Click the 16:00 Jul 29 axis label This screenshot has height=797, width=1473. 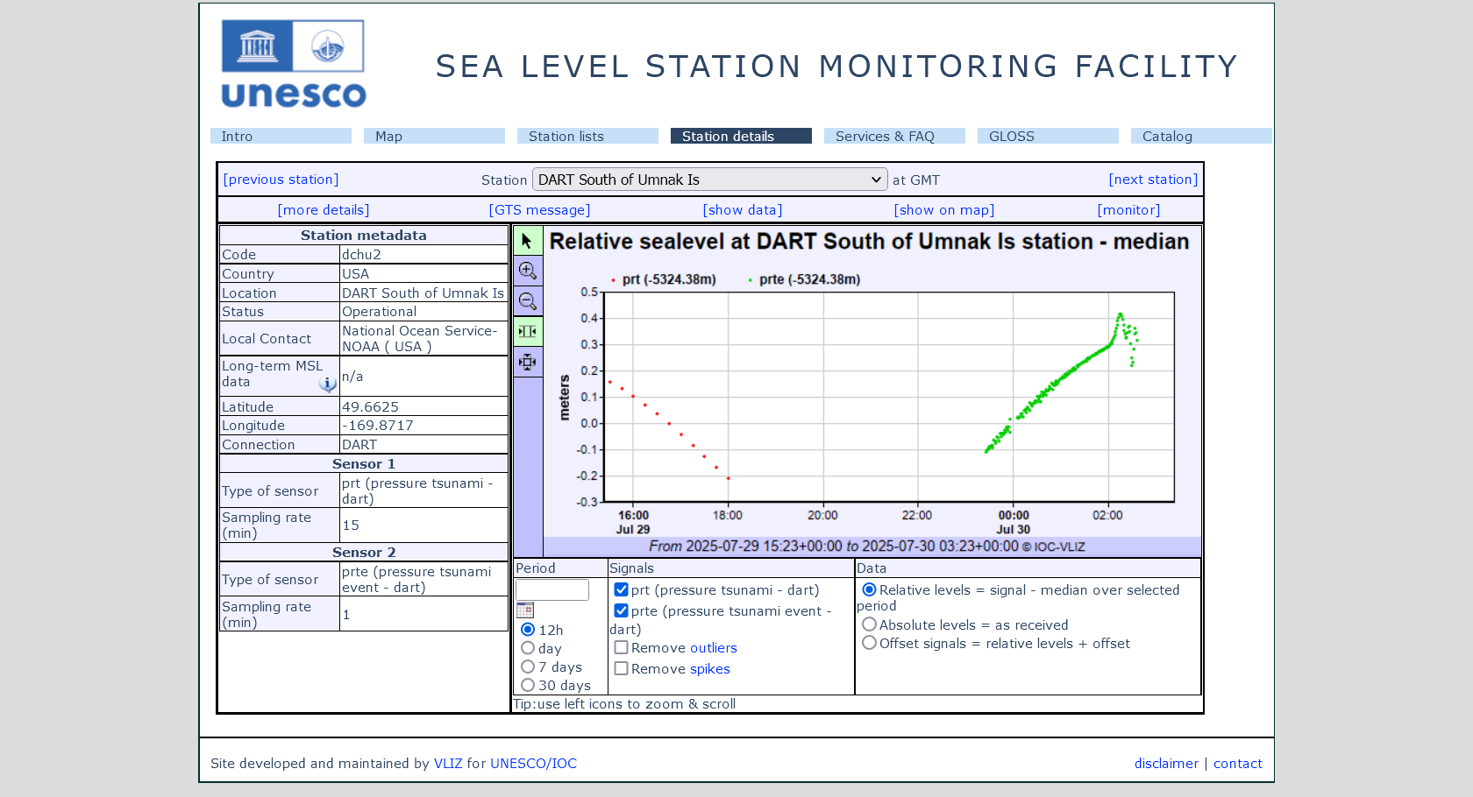(x=633, y=522)
